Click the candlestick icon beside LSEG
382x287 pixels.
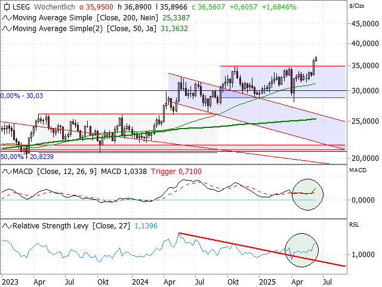[7, 7]
